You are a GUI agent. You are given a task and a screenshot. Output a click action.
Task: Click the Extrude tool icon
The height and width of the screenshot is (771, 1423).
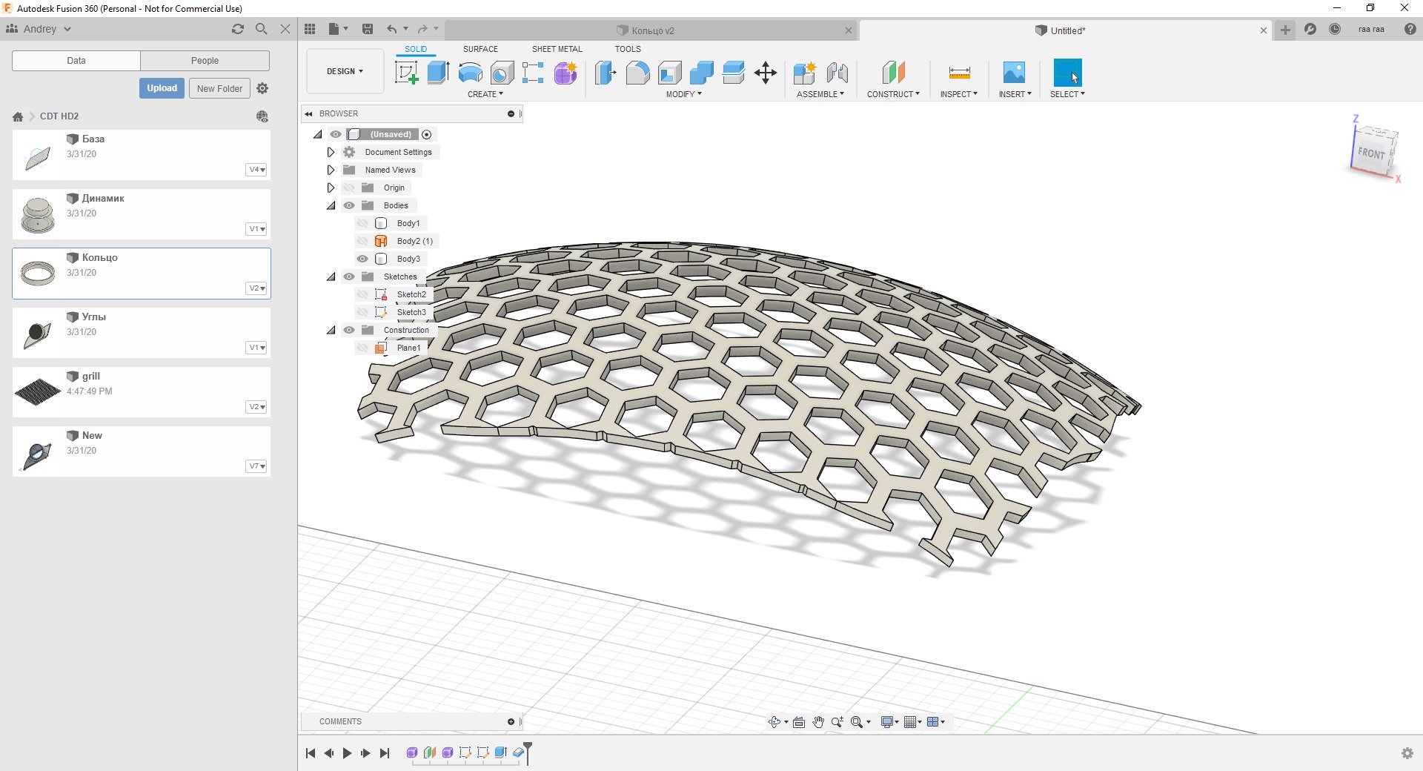[438, 73]
